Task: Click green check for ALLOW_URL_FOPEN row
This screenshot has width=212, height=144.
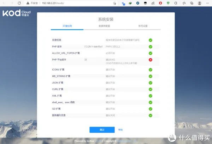Action: click(x=151, y=53)
